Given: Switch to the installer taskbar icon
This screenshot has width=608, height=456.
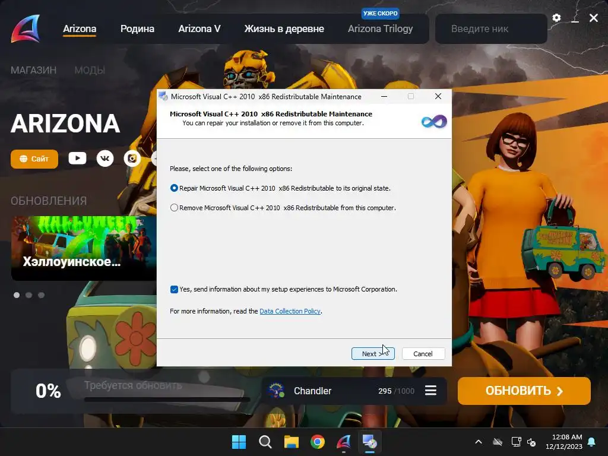Looking at the screenshot, I should point(369,442).
